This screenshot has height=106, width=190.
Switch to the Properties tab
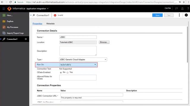tap(37, 24)
